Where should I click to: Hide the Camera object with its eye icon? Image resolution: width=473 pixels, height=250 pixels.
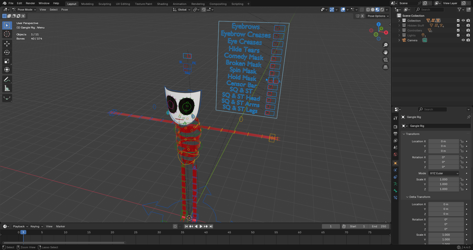pyautogui.click(x=463, y=40)
